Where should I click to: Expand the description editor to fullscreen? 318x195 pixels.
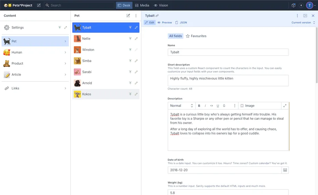coord(285,106)
